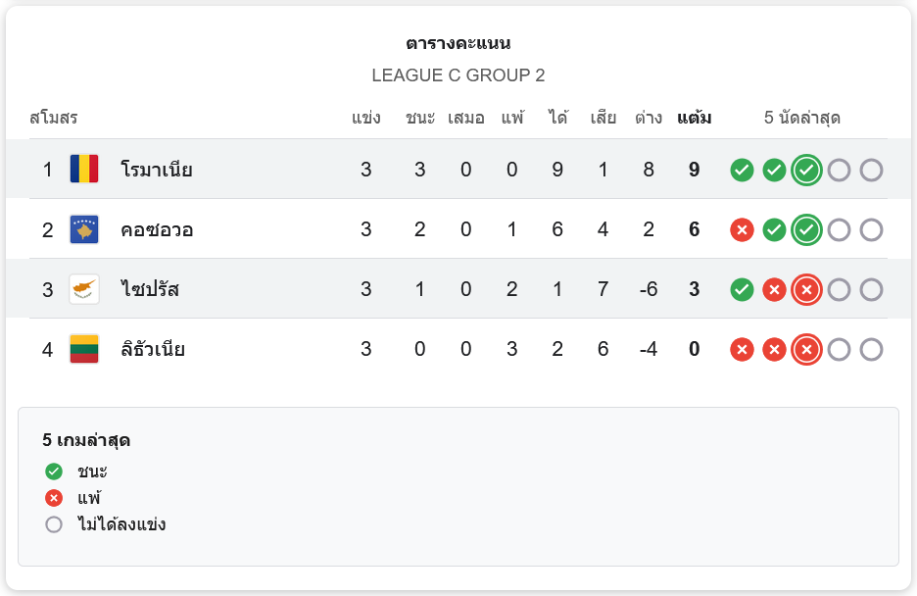The width and height of the screenshot is (917, 596).
Task: Click Kosovo's first red loss icon
Action: (742, 230)
